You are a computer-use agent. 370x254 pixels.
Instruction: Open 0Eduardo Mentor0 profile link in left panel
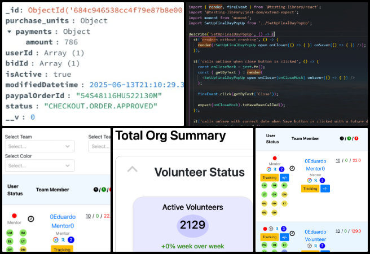[x=63, y=221]
